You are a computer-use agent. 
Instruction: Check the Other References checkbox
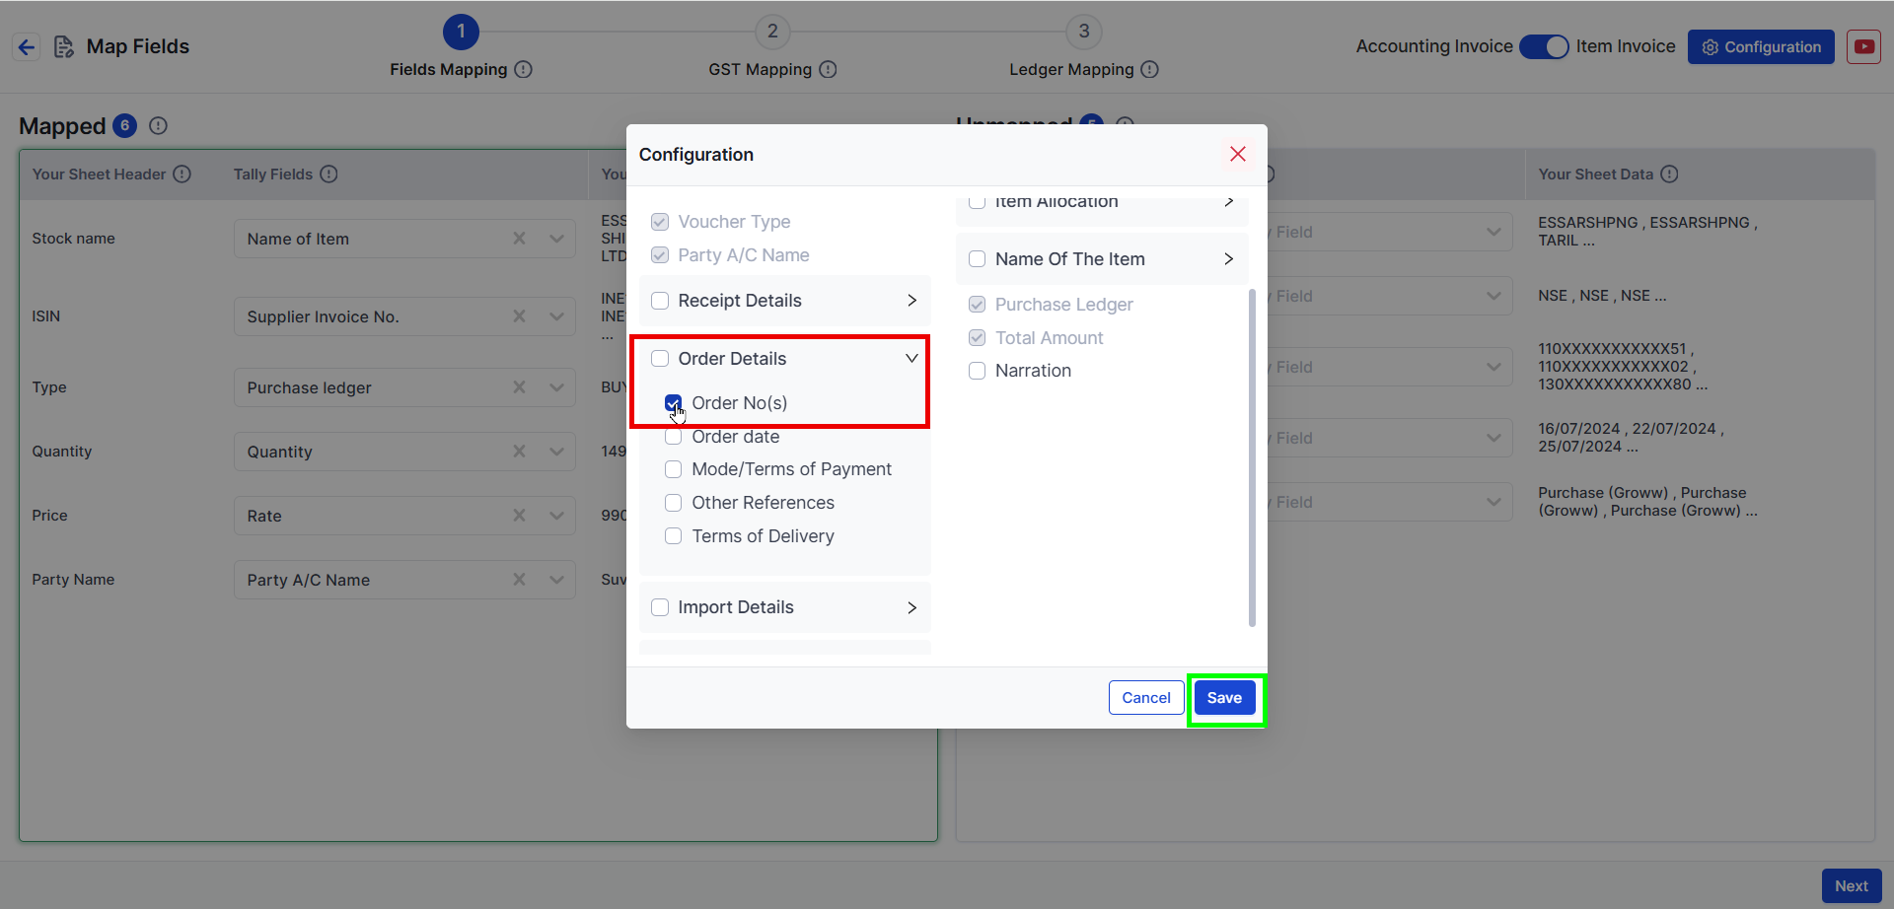[x=673, y=503]
